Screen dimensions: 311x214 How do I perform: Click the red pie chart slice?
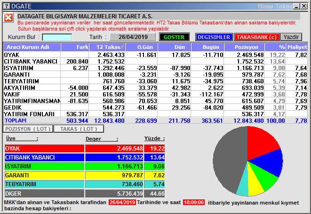tap(260, 143)
